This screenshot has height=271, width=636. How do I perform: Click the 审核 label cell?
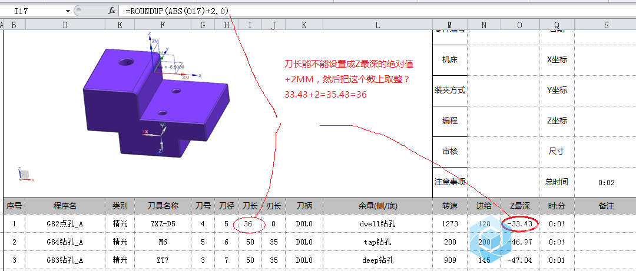450,152
